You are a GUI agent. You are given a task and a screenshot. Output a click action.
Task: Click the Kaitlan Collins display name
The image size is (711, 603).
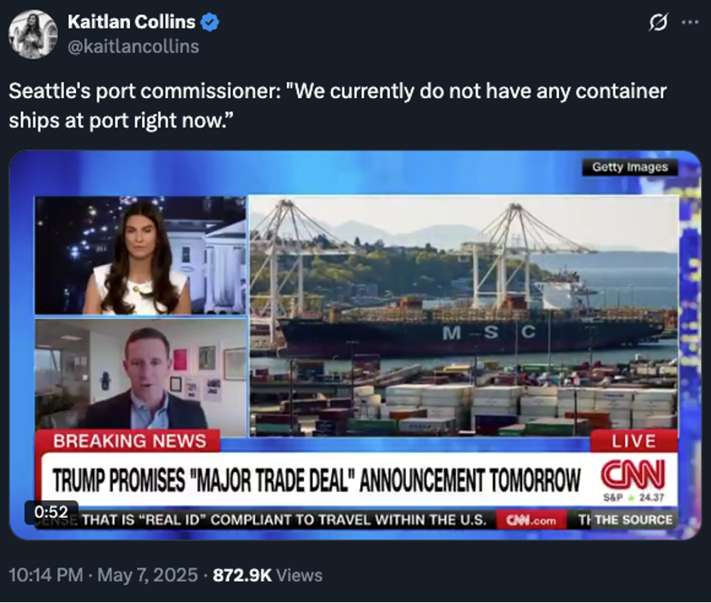coord(132,22)
